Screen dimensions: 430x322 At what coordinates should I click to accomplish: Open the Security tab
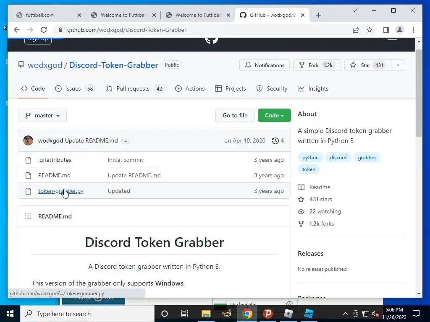[272, 89]
